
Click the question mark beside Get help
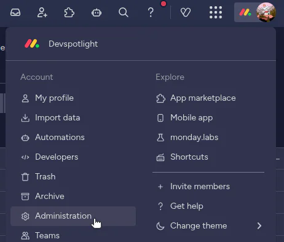(x=160, y=206)
